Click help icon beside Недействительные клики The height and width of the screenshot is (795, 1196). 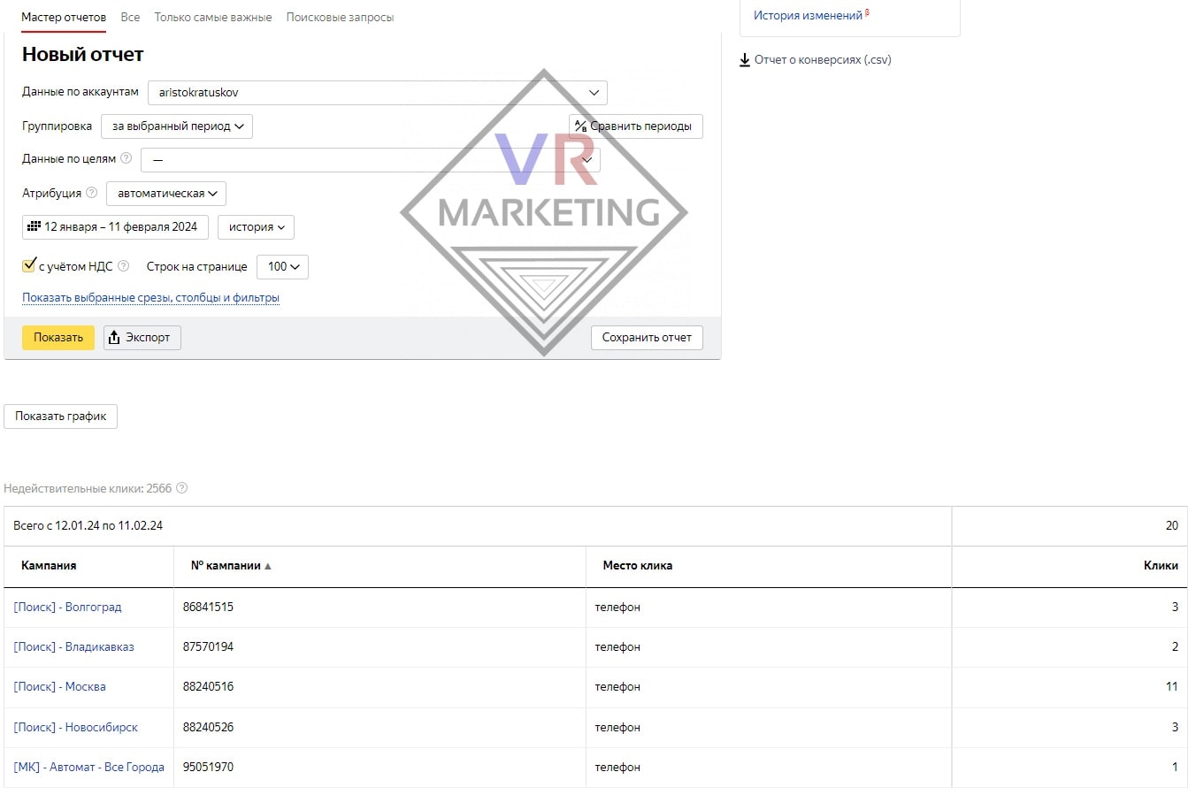181,488
